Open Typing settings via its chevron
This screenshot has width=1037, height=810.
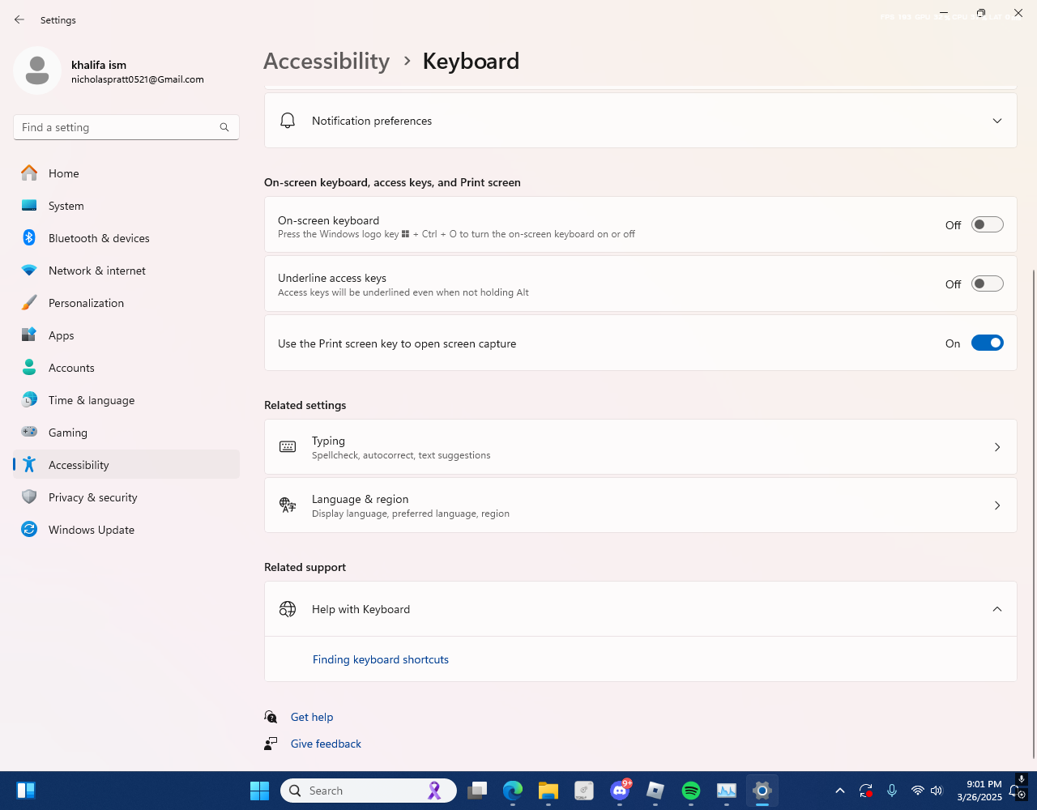coord(997,447)
